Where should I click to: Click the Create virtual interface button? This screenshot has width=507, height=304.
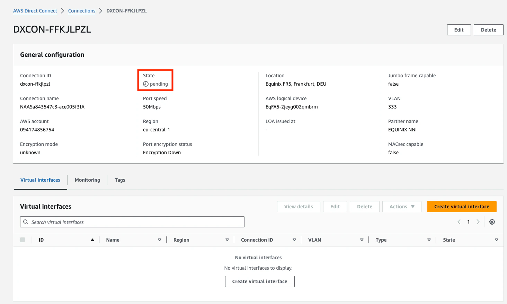(462, 207)
